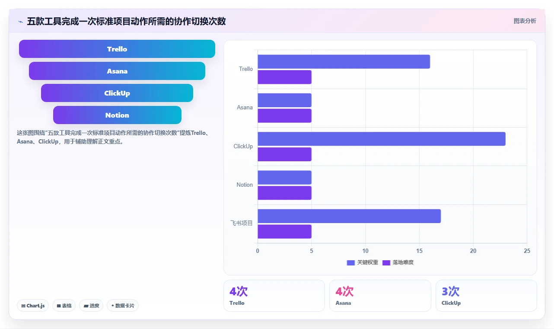
Task: Click the 数据卡片 tag
Action: pyautogui.click(x=123, y=306)
